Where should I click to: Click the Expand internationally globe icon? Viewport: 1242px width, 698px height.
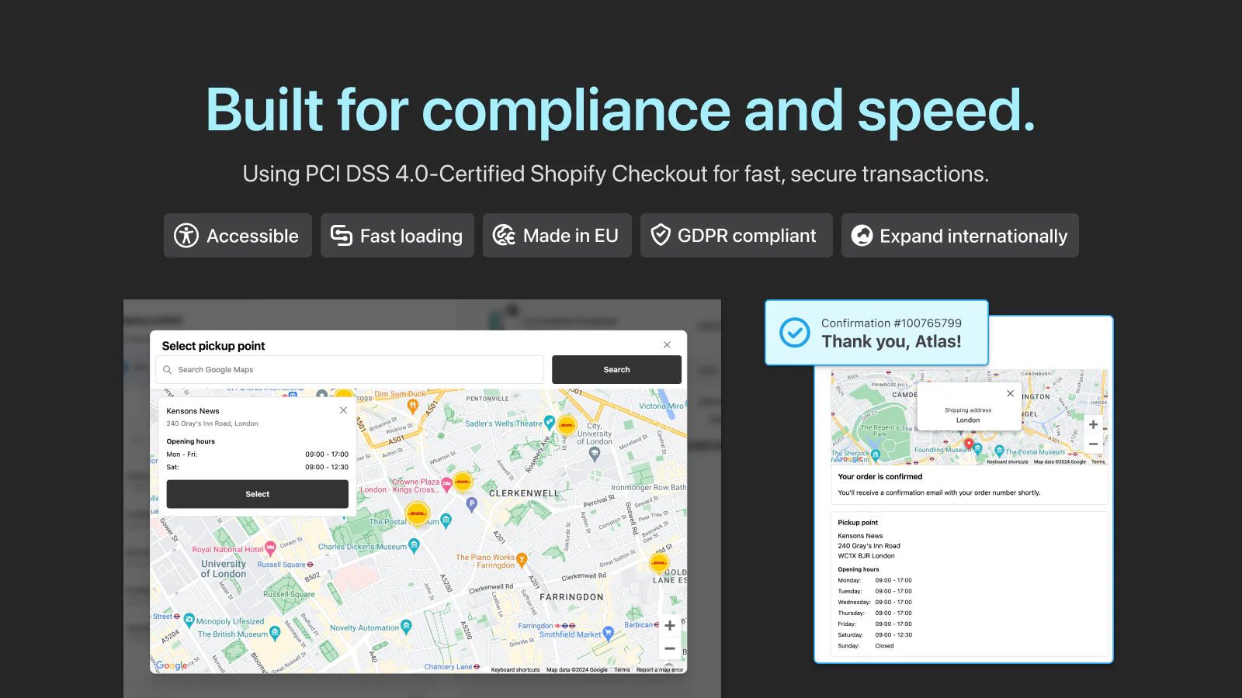tap(862, 235)
